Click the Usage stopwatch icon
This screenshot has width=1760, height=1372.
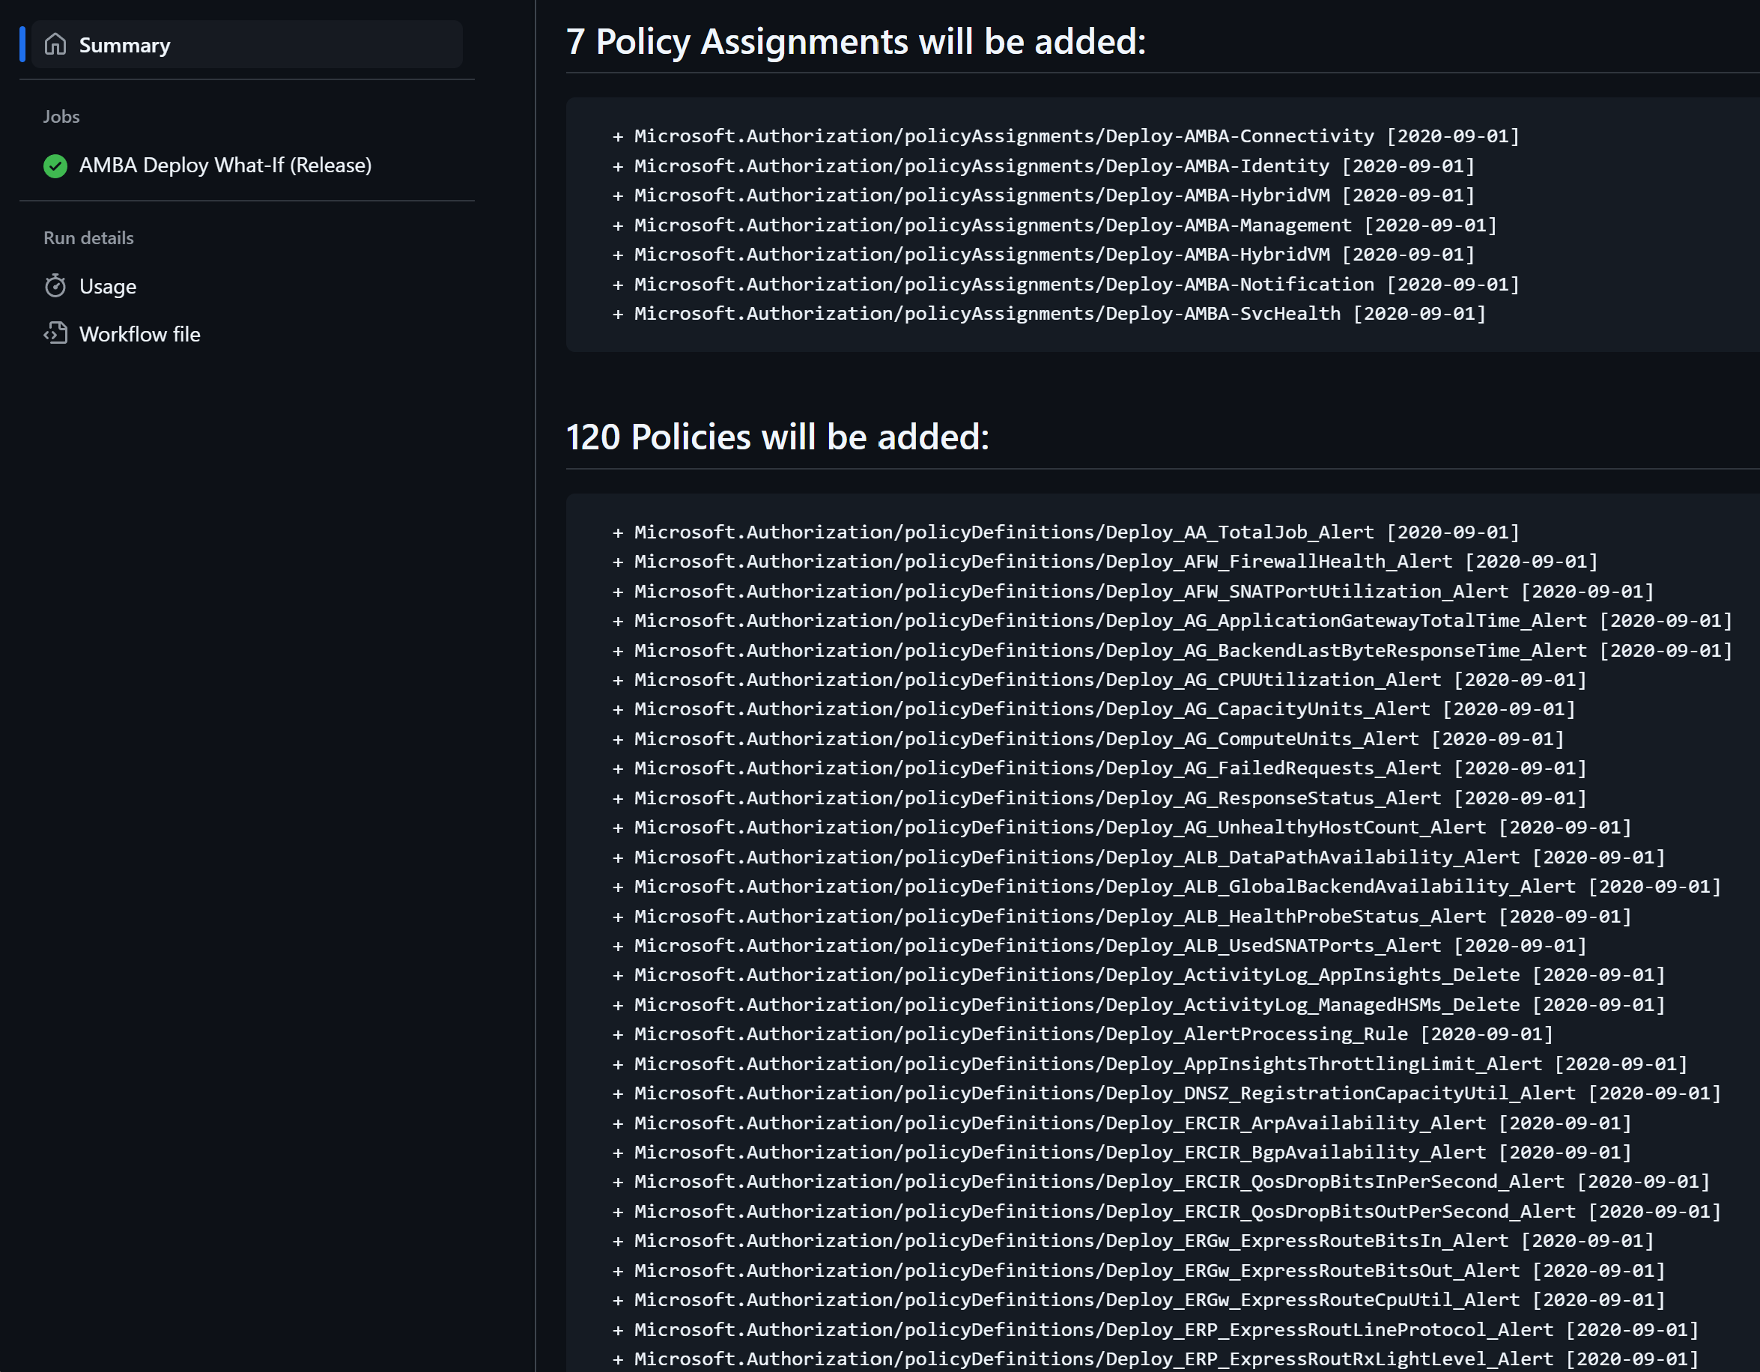click(55, 286)
